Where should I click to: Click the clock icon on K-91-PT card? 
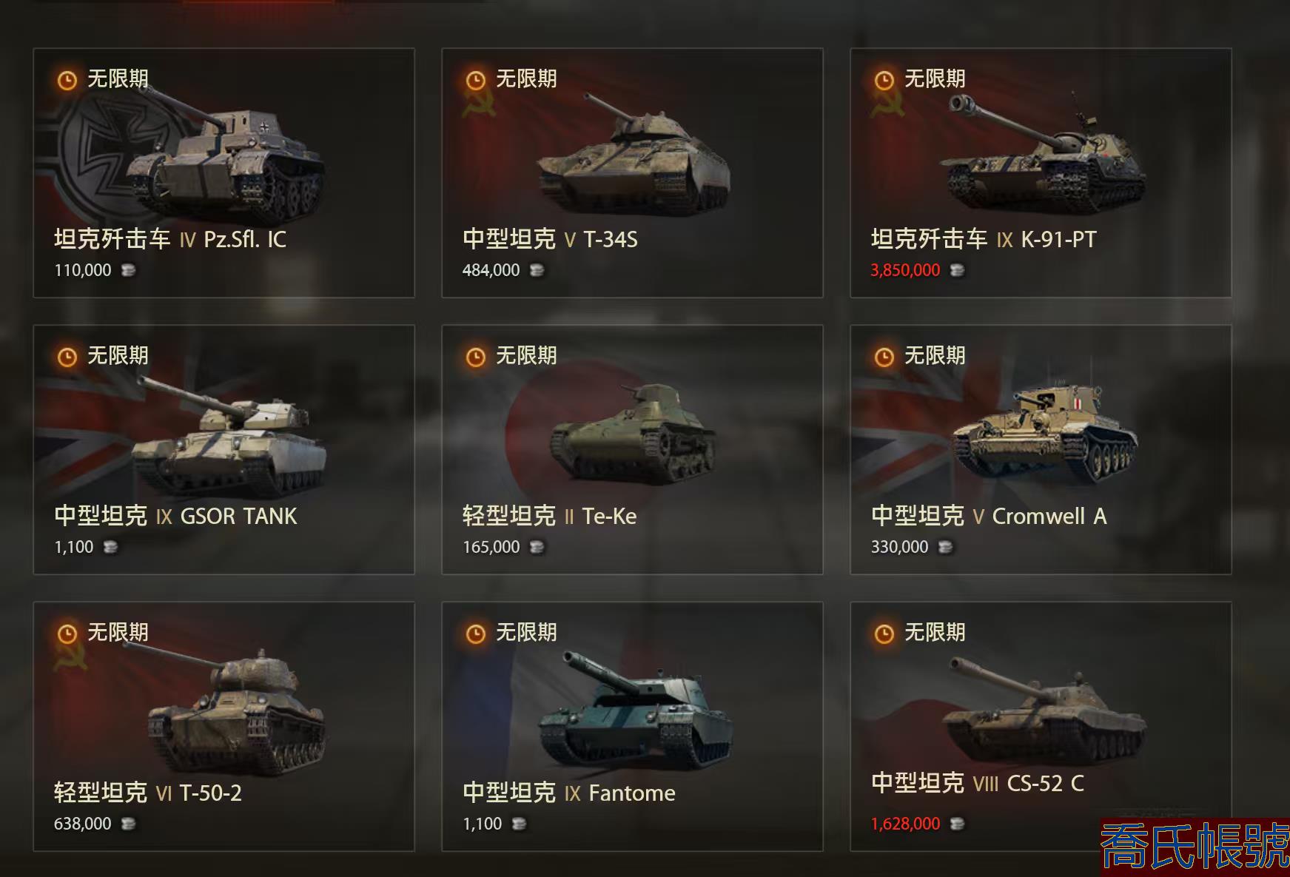pyautogui.click(x=884, y=81)
